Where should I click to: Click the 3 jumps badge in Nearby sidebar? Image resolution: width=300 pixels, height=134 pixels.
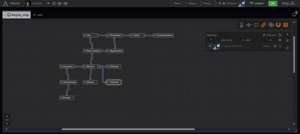coord(287,48)
